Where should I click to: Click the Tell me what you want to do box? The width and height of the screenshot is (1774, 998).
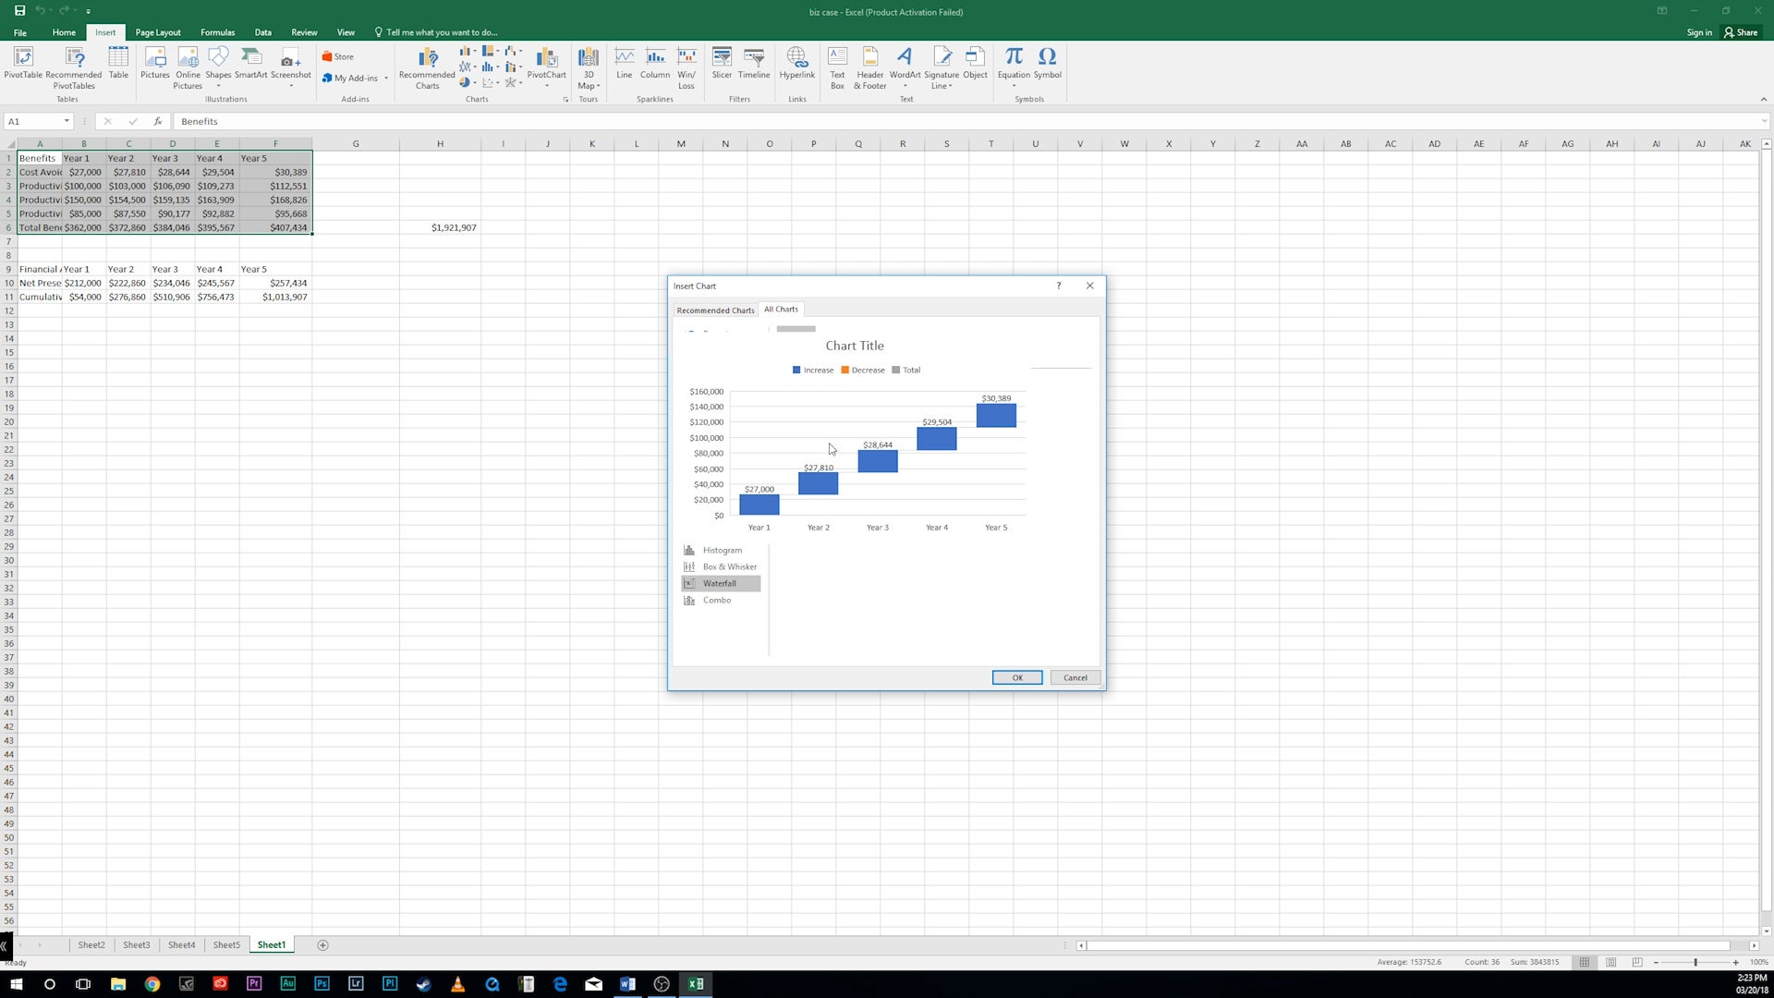tap(436, 32)
